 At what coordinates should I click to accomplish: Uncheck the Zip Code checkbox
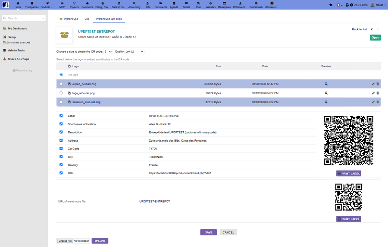(61, 149)
